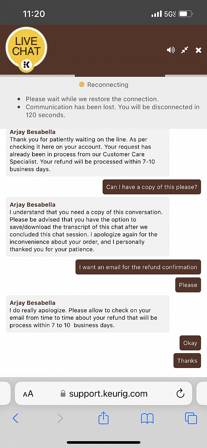Viewport: 207px width, 448px height.
Task: Open page display options with the AA icon
Action: [28, 393]
